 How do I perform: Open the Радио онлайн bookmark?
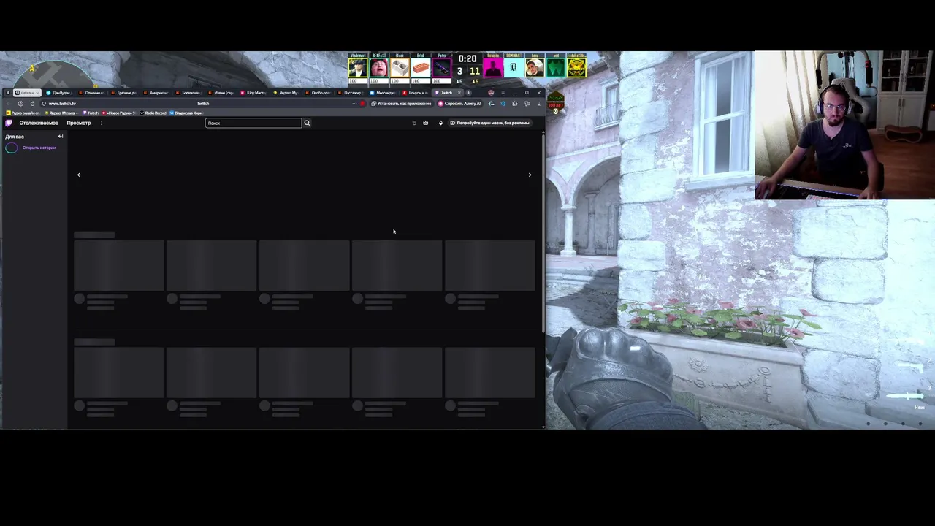[23, 113]
